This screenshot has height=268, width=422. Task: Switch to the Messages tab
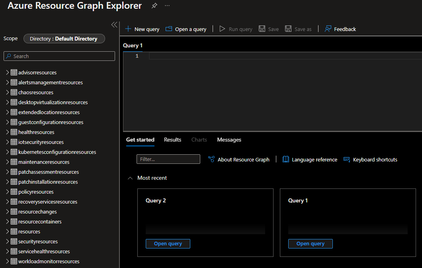tap(229, 140)
